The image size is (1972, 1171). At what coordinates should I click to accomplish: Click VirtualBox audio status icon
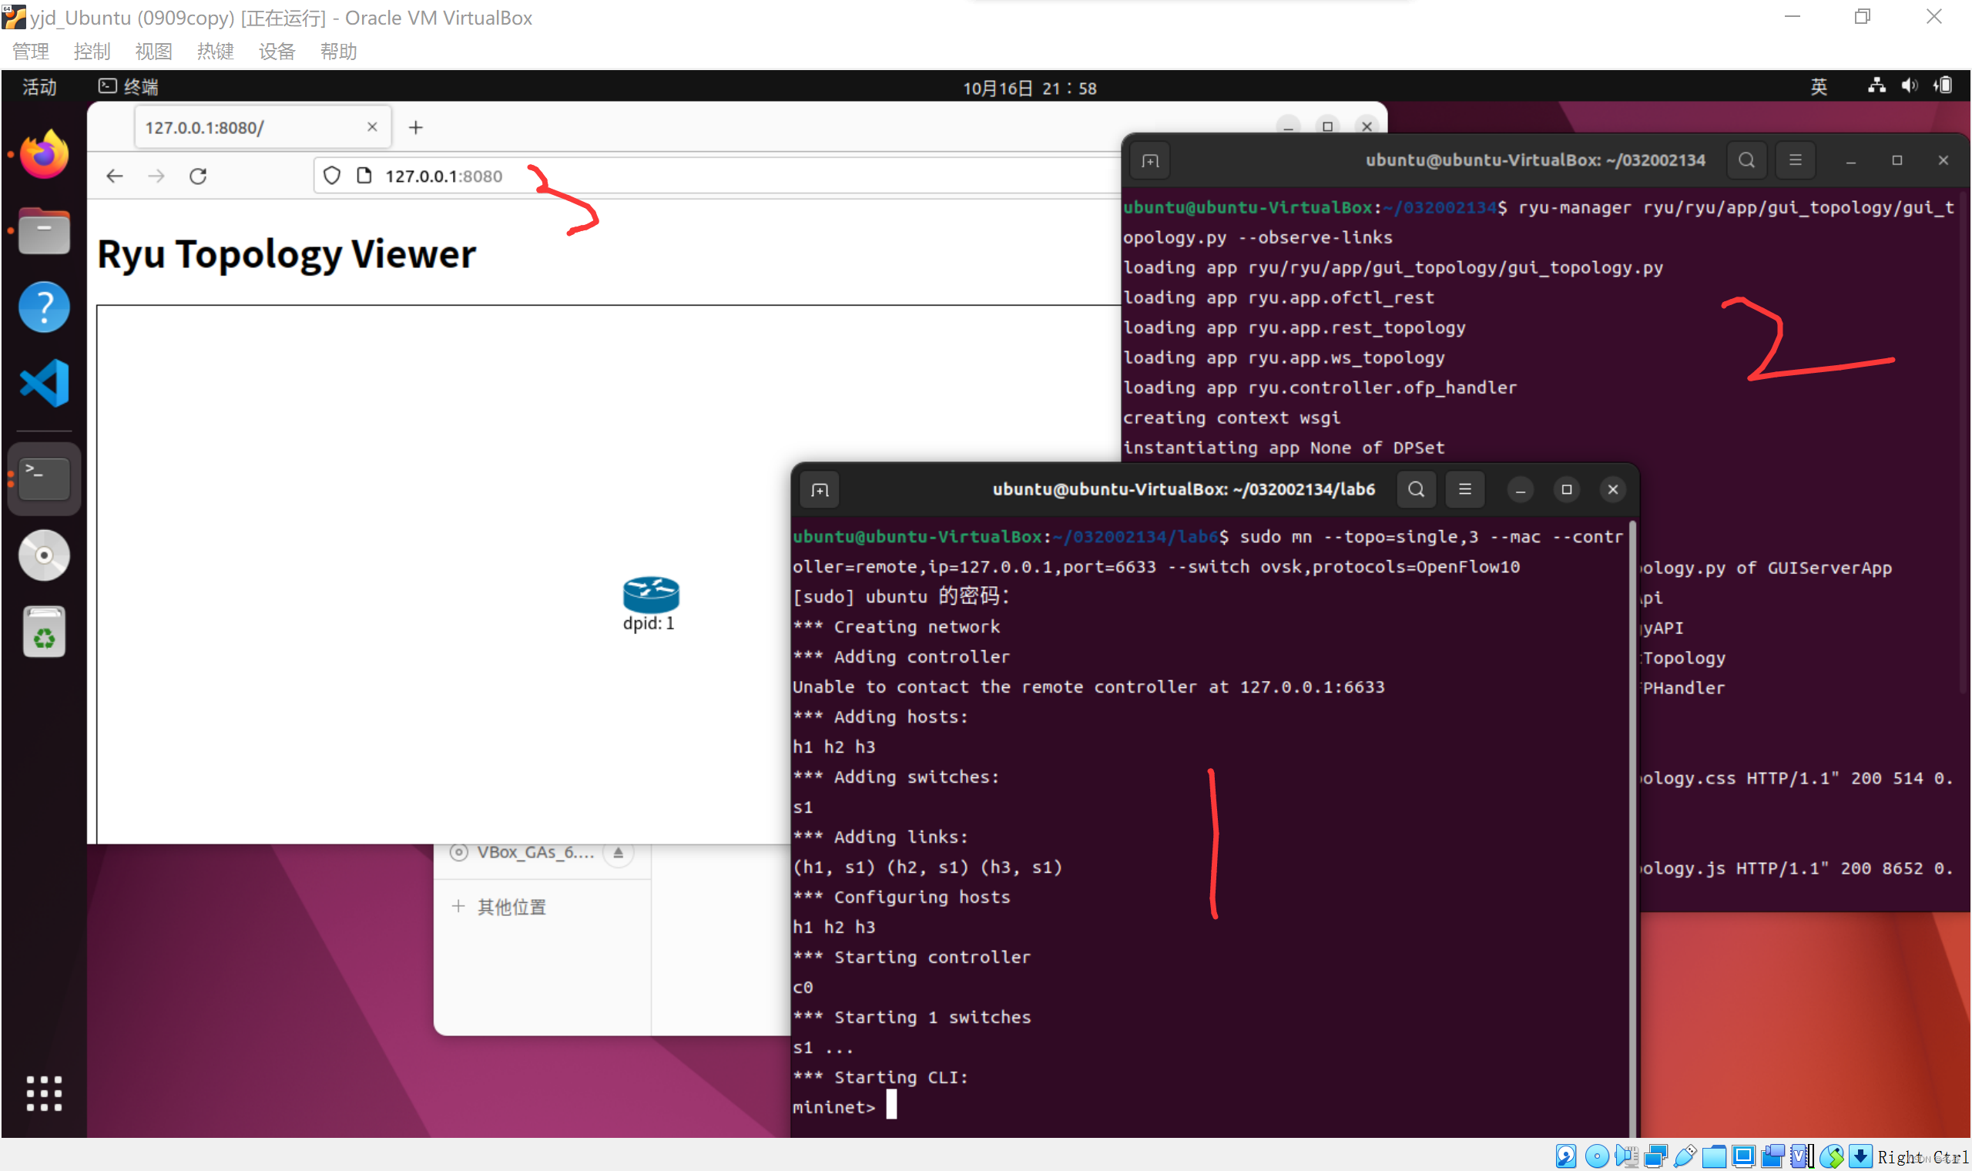pos(1626,1157)
